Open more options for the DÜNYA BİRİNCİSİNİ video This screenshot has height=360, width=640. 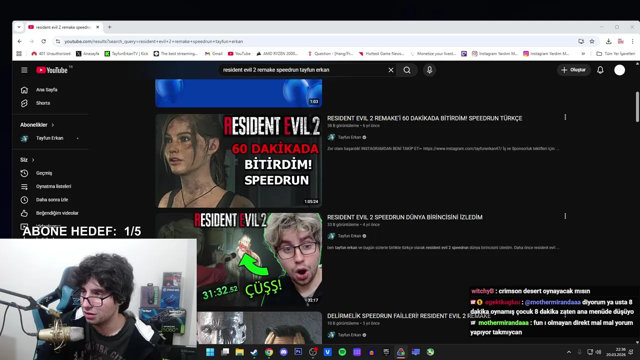pos(565,216)
